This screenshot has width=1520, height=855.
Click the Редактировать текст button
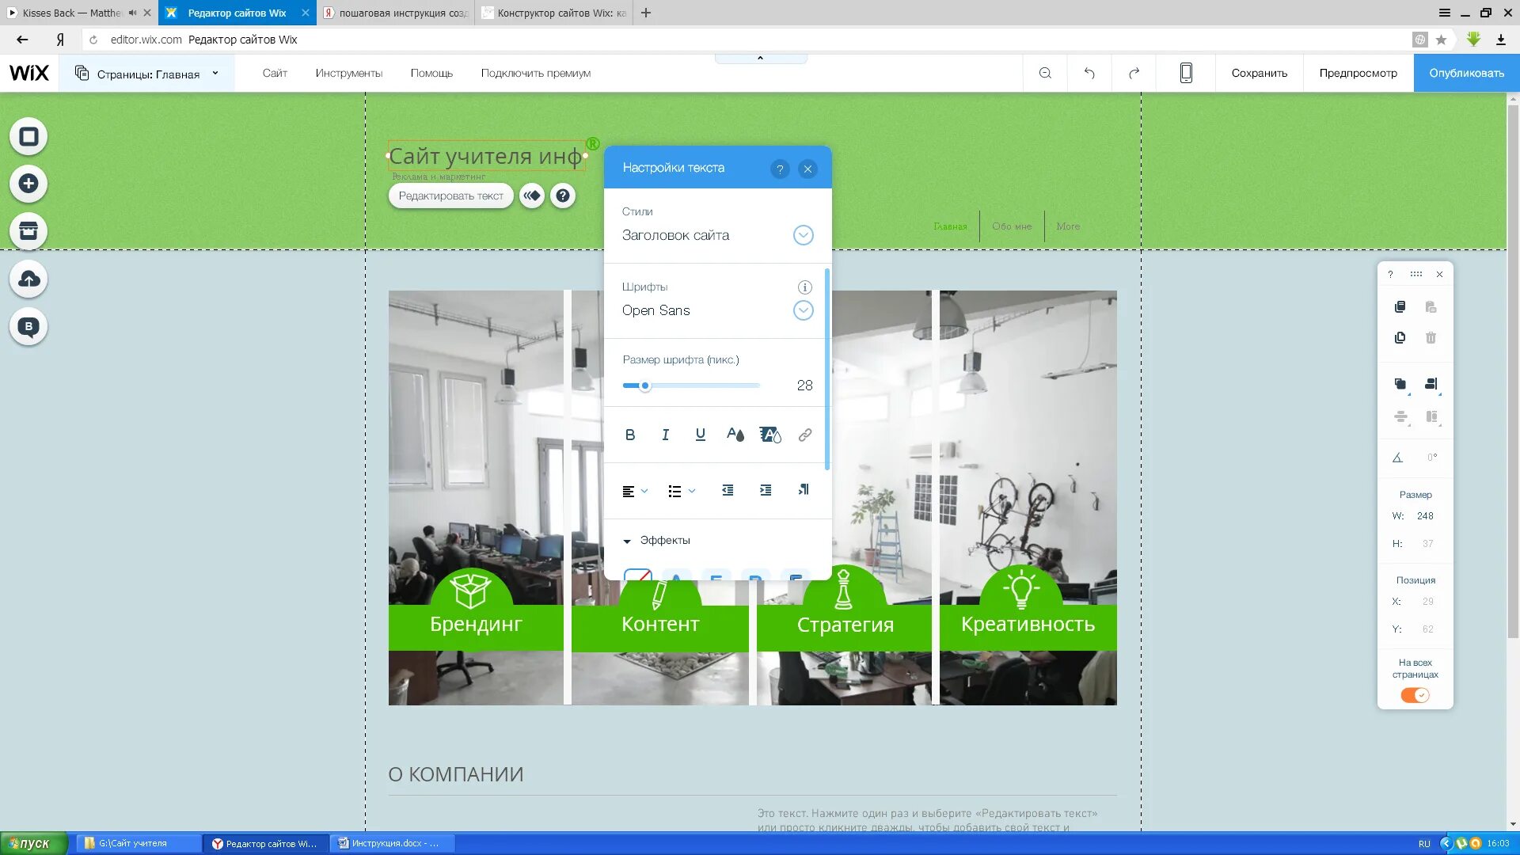pos(450,196)
